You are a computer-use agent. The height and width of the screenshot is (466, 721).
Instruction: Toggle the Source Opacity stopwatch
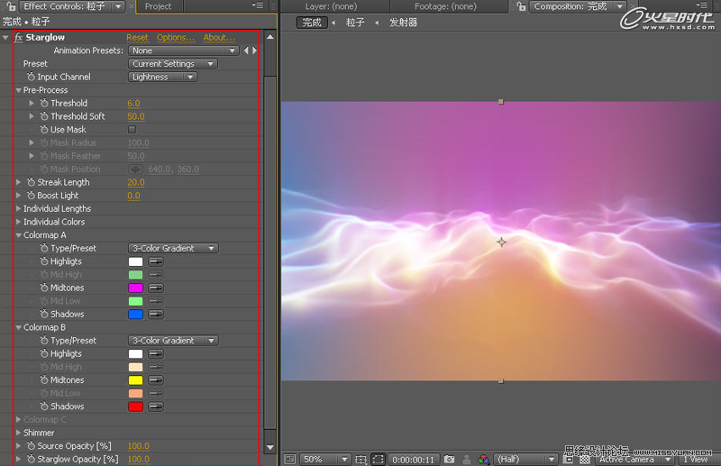(31, 446)
